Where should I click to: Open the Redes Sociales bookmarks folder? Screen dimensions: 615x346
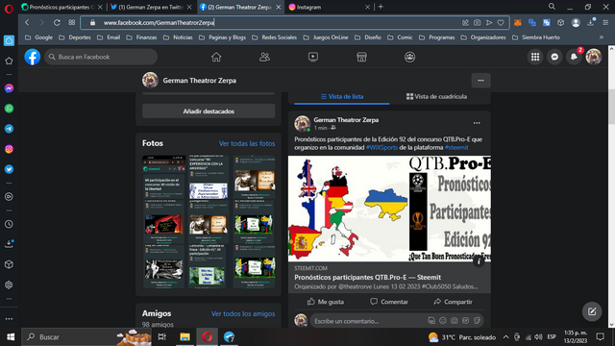point(274,37)
